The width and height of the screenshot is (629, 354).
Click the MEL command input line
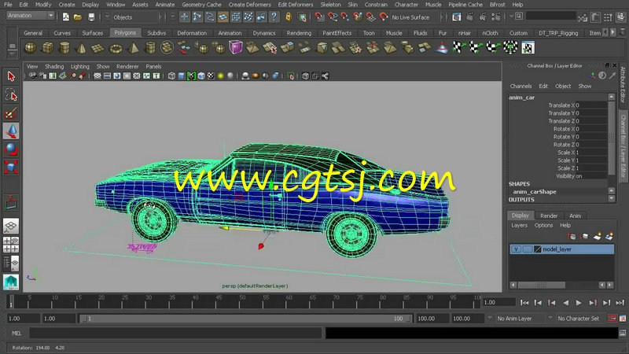click(x=175, y=333)
